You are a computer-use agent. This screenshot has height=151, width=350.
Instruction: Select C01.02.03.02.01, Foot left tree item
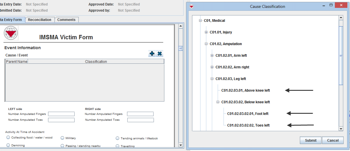coord(248,114)
